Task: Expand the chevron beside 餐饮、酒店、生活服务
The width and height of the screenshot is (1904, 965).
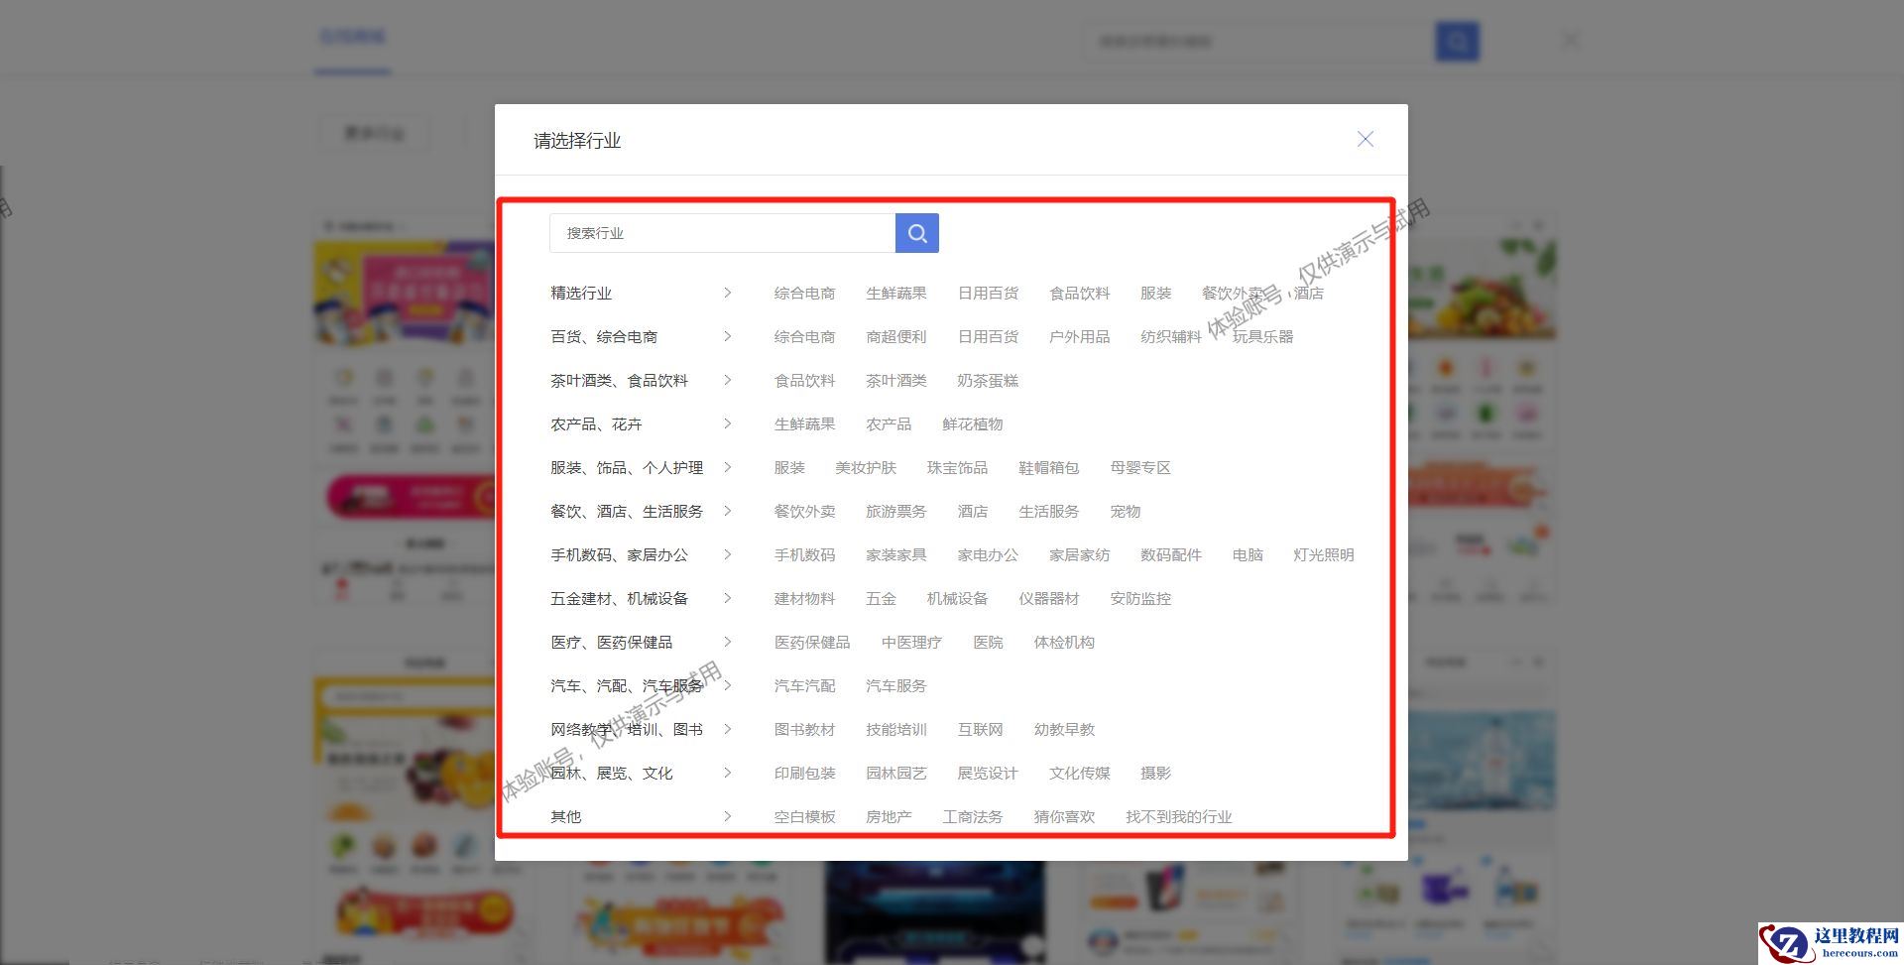Action: [x=727, y=512]
